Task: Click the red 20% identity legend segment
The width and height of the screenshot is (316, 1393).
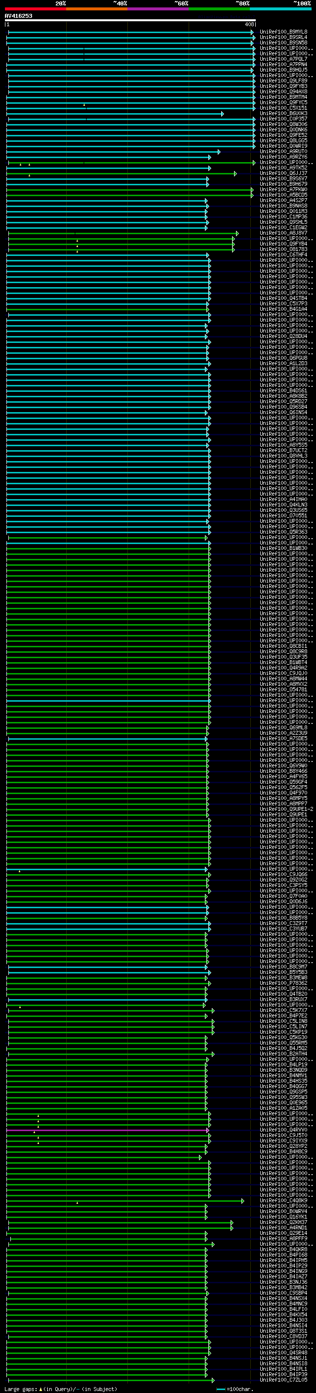Action: pyautogui.click(x=36, y=9)
